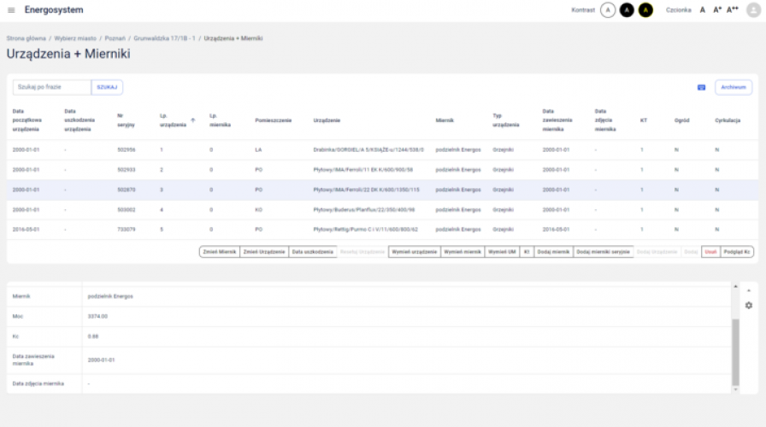Click Podgląd Kc button
Screen dimensions: 766x427
(737, 252)
